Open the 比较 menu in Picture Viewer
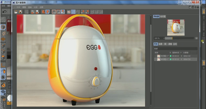206x109 pixels. (36, 7)
